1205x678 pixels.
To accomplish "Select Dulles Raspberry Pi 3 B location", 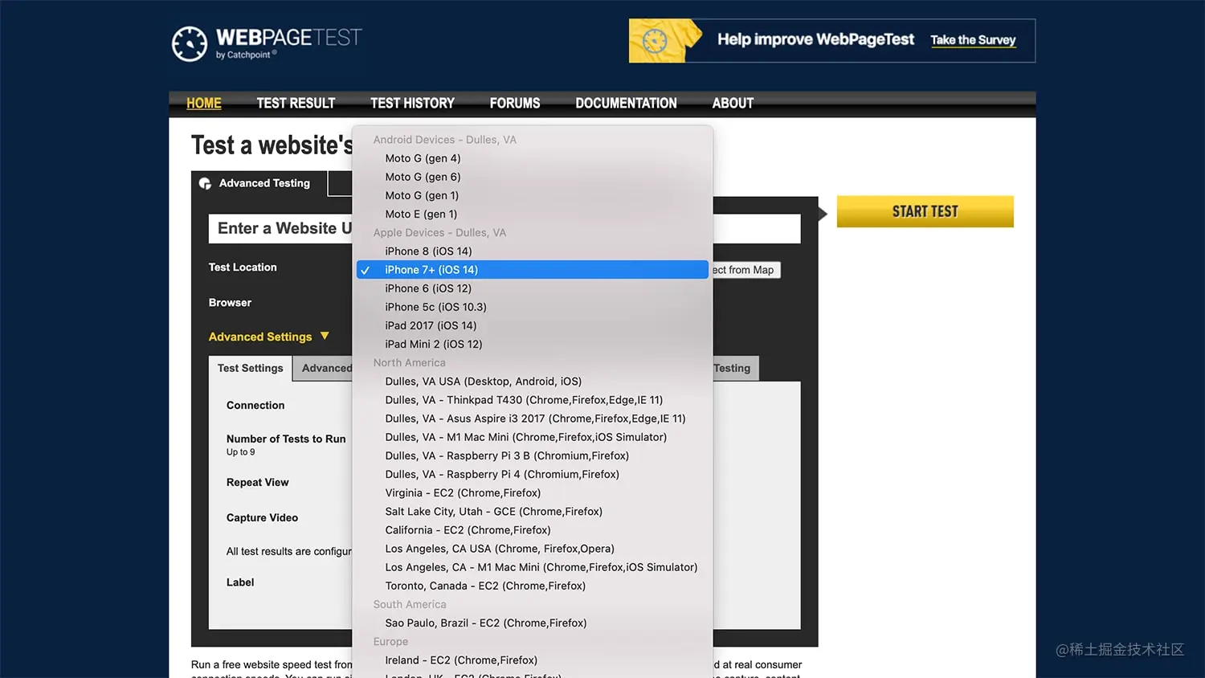I will click(532, 455).
